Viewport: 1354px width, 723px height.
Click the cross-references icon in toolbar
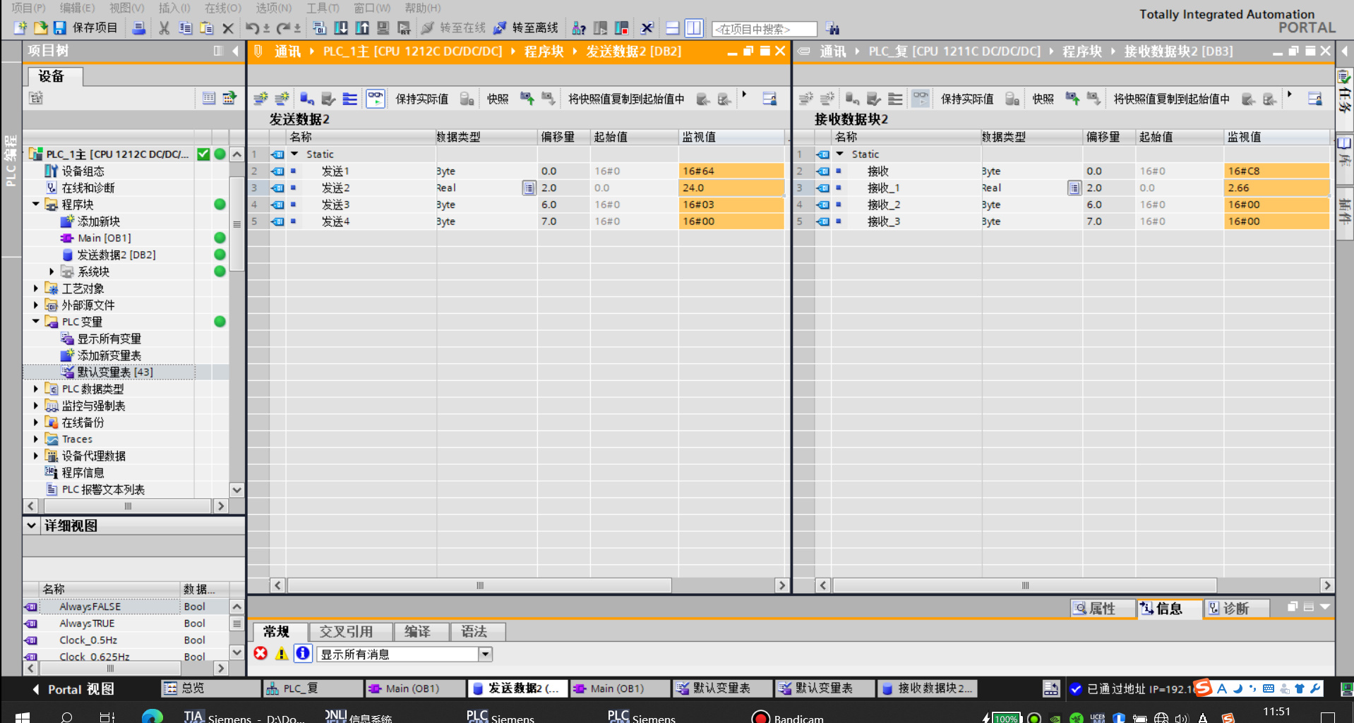click(x=647, y=28)
